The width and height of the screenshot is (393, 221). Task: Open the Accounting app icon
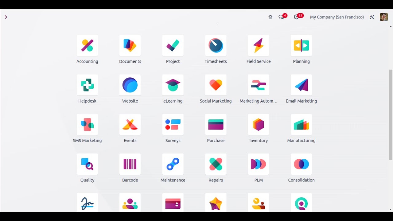[x=87, y=45]
